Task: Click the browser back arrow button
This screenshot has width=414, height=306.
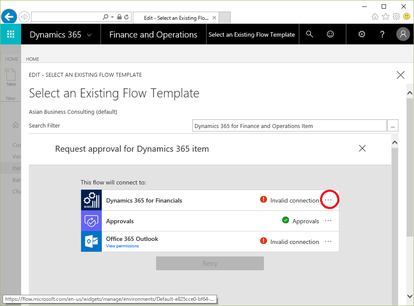Action: pyautogui.click(x=9, y=17)
